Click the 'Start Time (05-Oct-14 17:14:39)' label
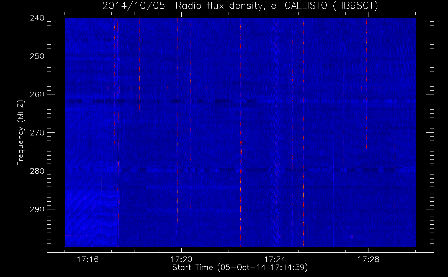This screenshot has width=448, height=277. tap(240, 268)
